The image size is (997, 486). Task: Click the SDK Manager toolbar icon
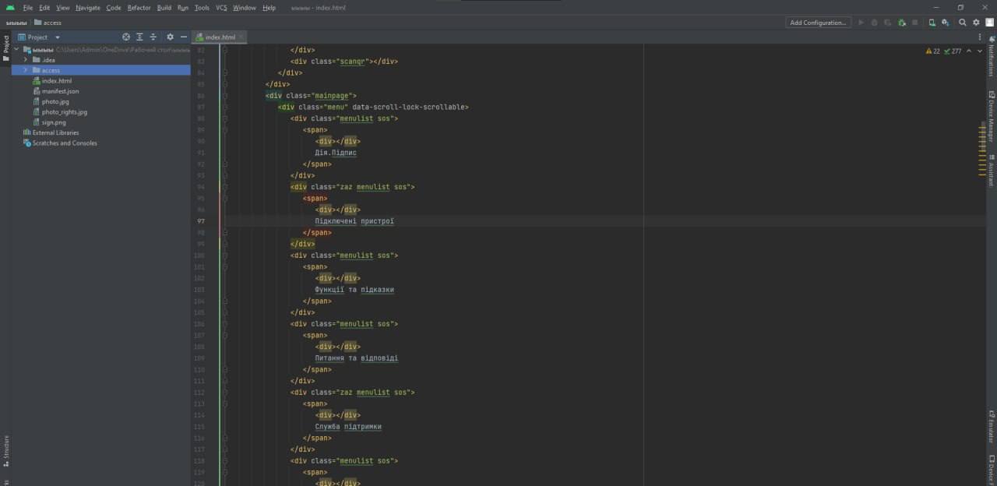[x=945, y=23]
